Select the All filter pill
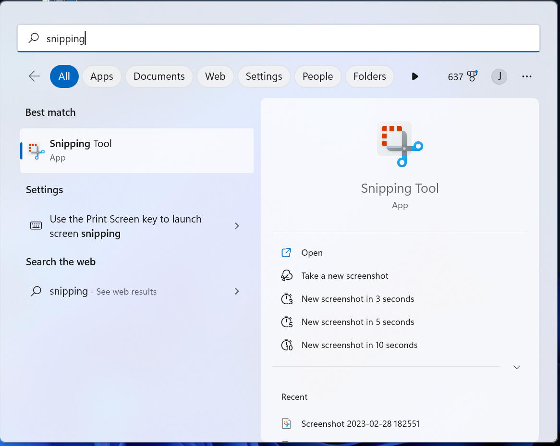Viewport: 560px width, 446px height. click(64, 76)
